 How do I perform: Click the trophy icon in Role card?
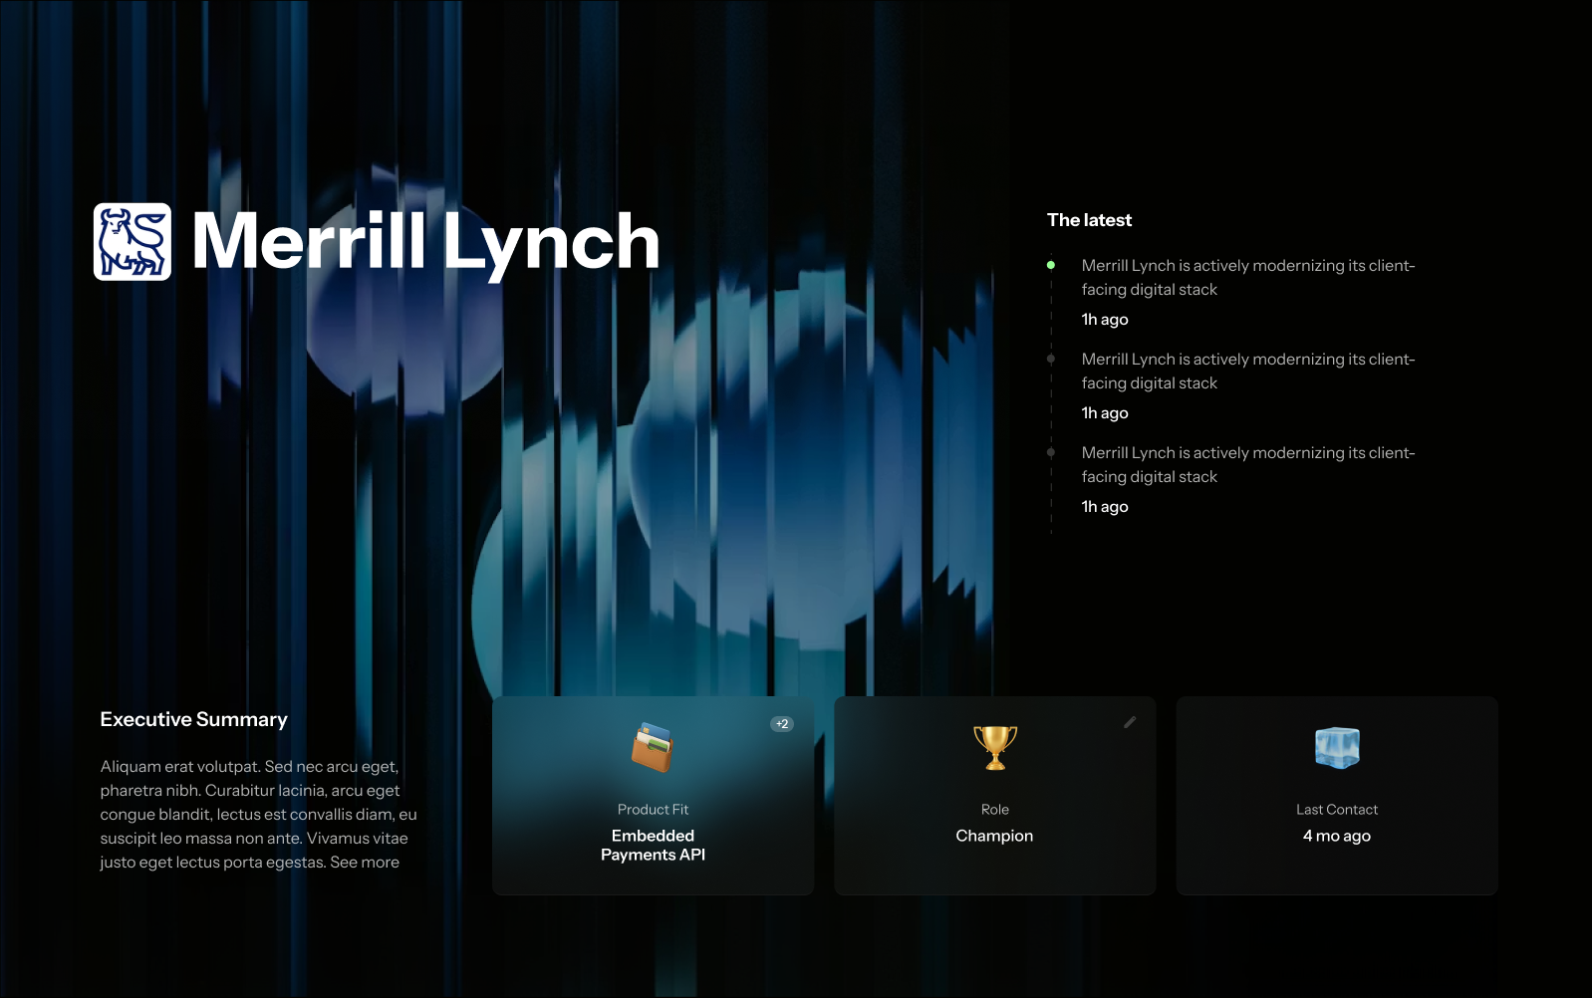tap(994, 747)
